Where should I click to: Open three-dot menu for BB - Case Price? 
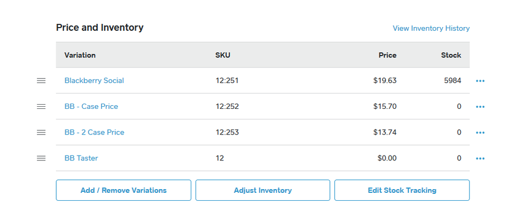click(x=481, y=107)
